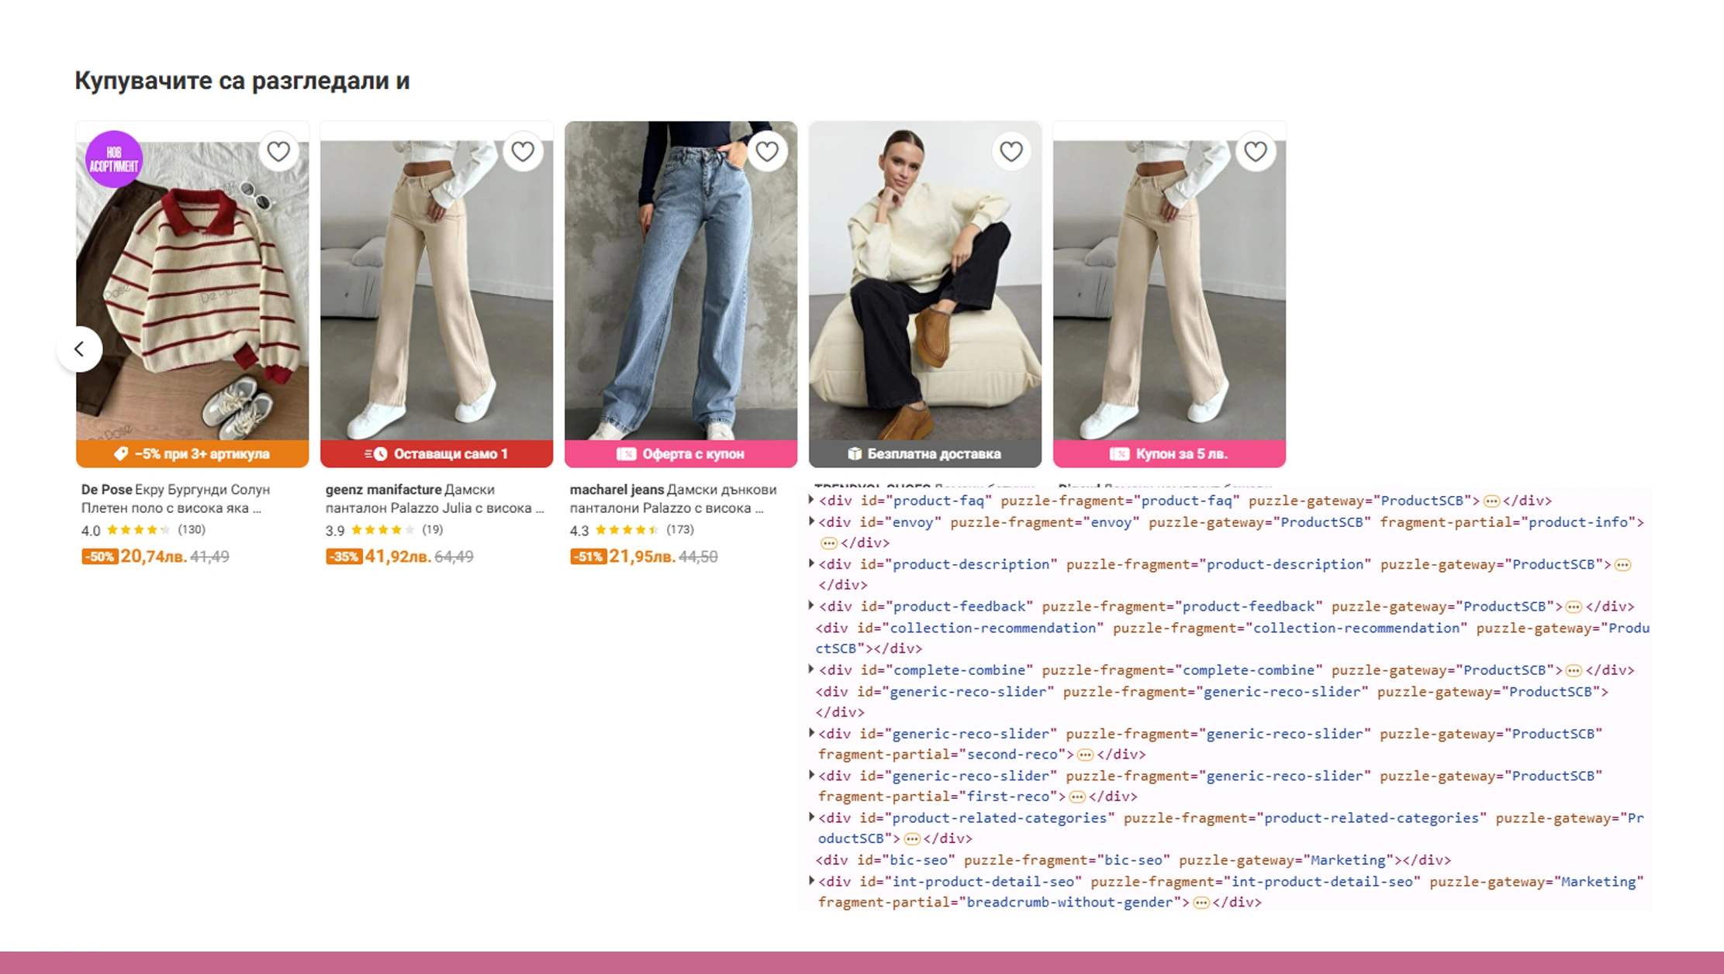Click the '-5% при 3+ артикула' banner
The width and height of the screenshot is (1724, 974).
point(192,454)
